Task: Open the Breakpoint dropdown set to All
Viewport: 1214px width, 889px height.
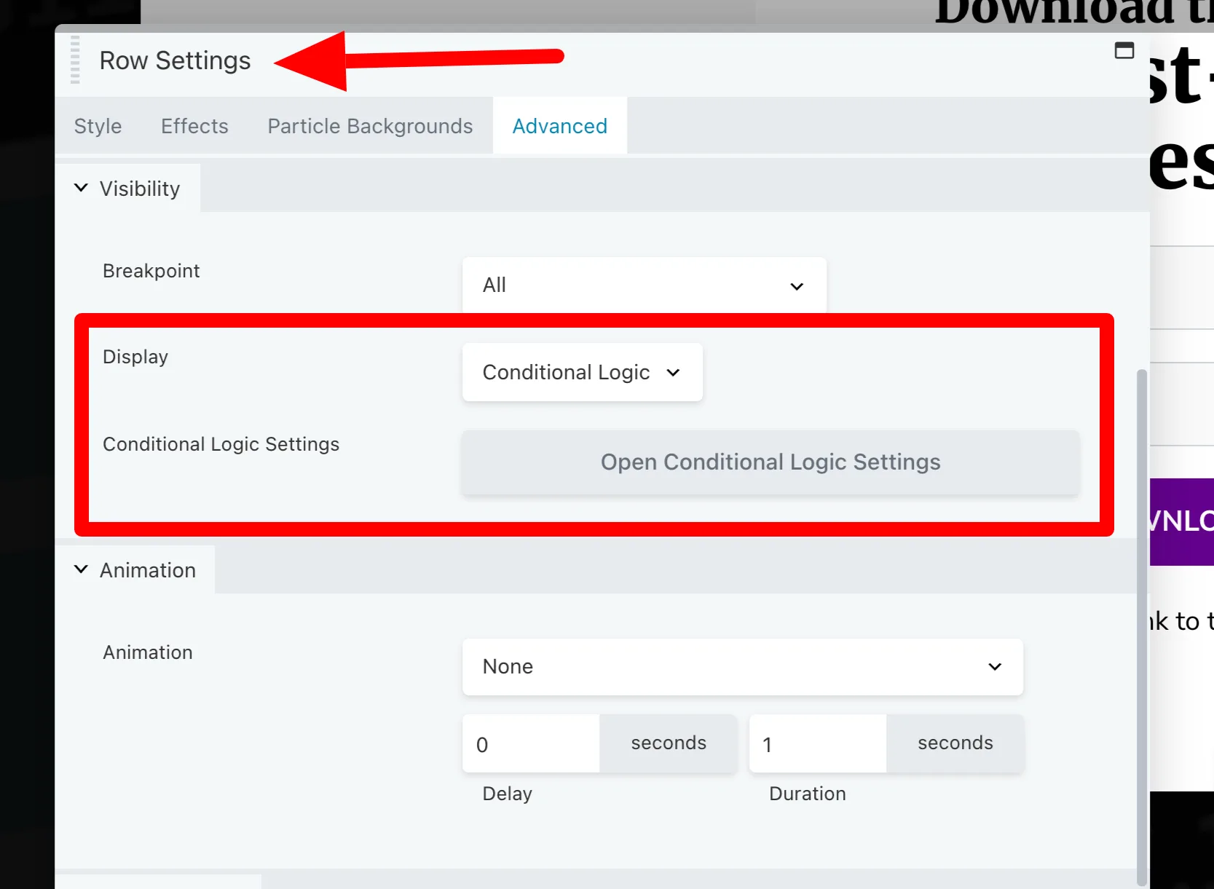Action: pos(644,285)
